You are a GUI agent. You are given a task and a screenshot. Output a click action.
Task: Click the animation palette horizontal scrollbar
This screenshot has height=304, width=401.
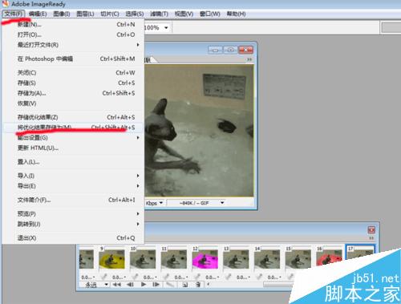[x=278, y=285]
